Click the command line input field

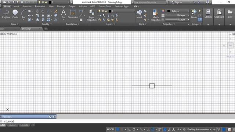[x=117, y=121]
